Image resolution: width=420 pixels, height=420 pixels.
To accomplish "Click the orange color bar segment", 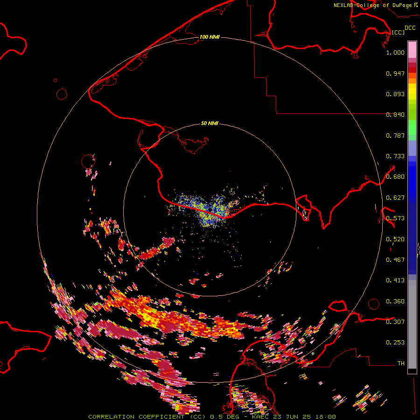I will coord(412,81).
